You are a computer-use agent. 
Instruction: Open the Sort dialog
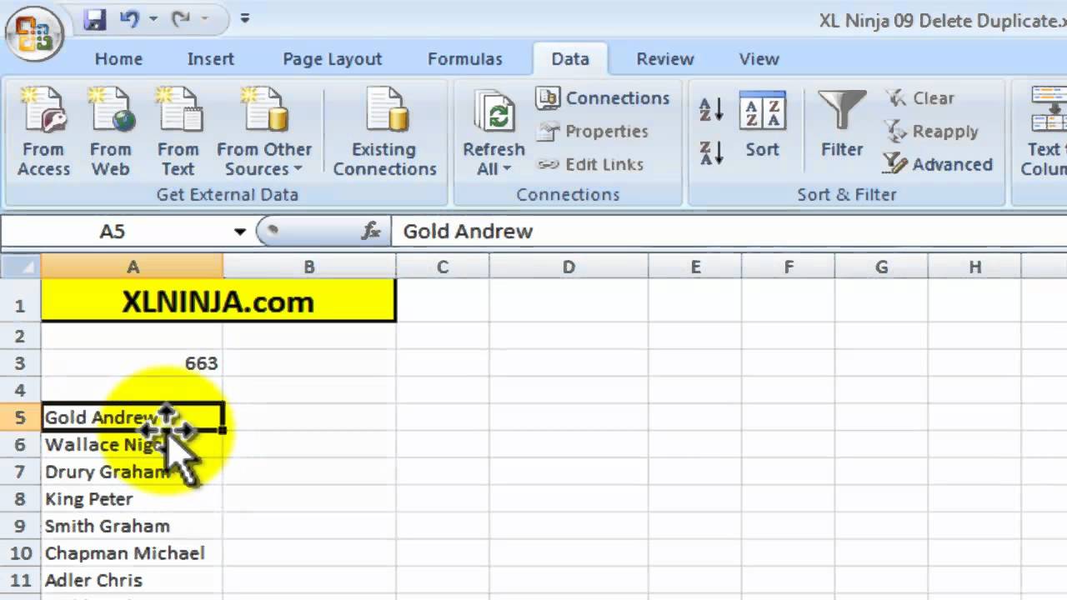point(762,127)
